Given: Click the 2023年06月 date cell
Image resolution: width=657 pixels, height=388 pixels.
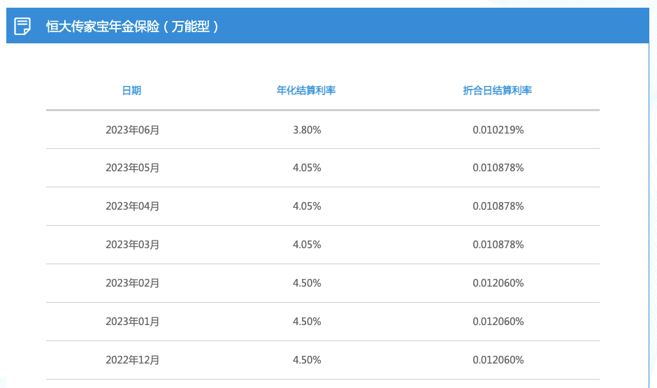Looking at the screenshot, I should pyautogui.click(x=132, y=130).
